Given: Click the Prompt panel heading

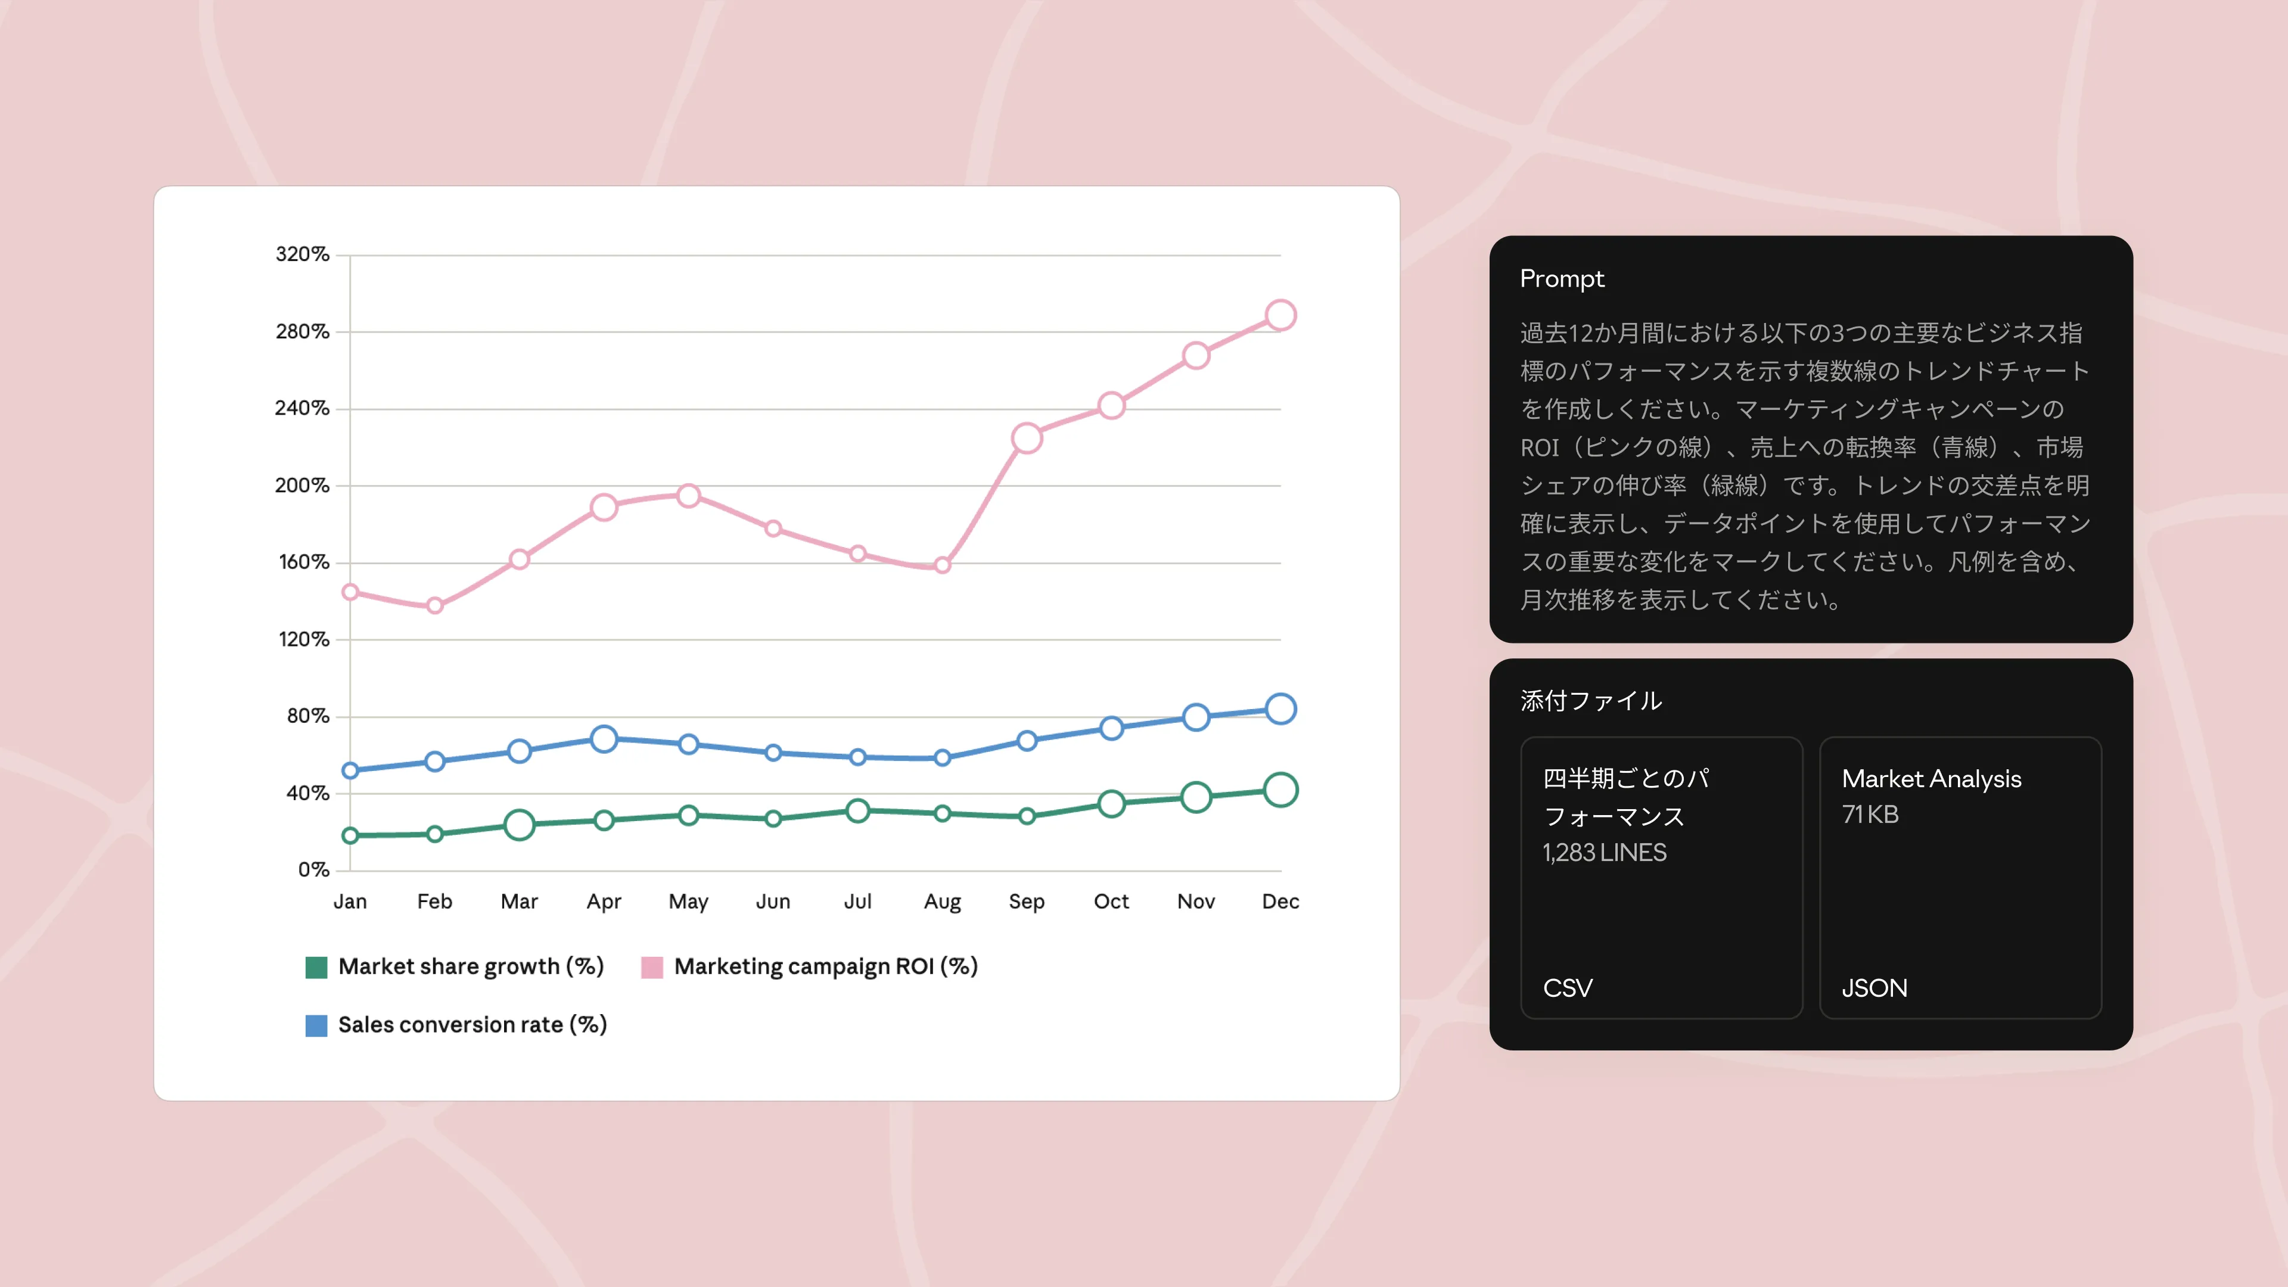Looking at the screenshot, I should click(1562, 279).
